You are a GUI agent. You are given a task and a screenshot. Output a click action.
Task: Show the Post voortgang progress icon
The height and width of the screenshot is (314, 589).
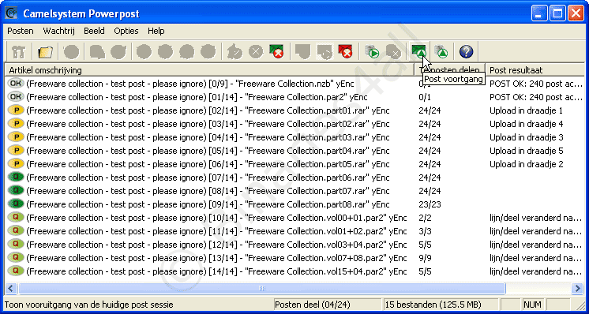tap(418, 52)
